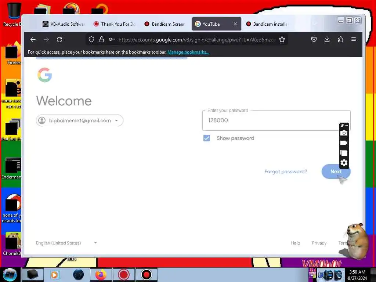Open the Windows Start orb

(10, 275)
